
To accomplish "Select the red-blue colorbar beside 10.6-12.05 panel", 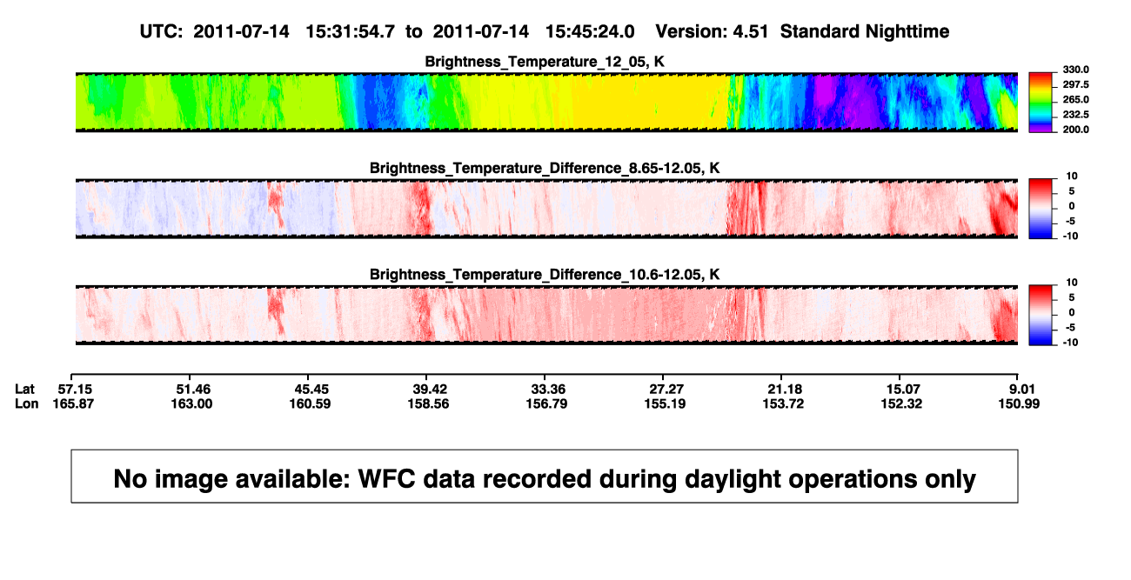I will [x=1041, y=315].
